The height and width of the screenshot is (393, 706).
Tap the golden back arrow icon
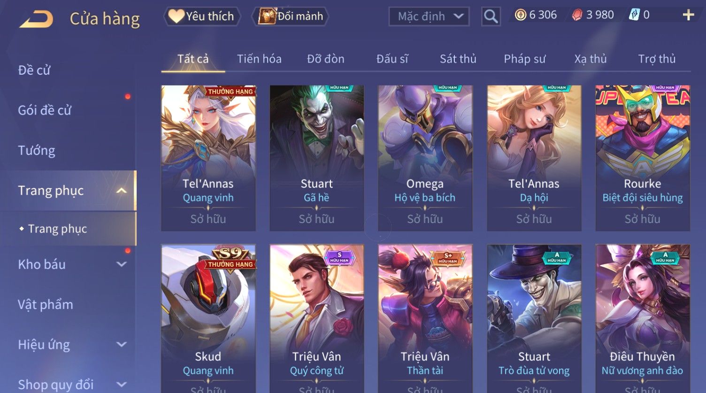coord(36,19)
